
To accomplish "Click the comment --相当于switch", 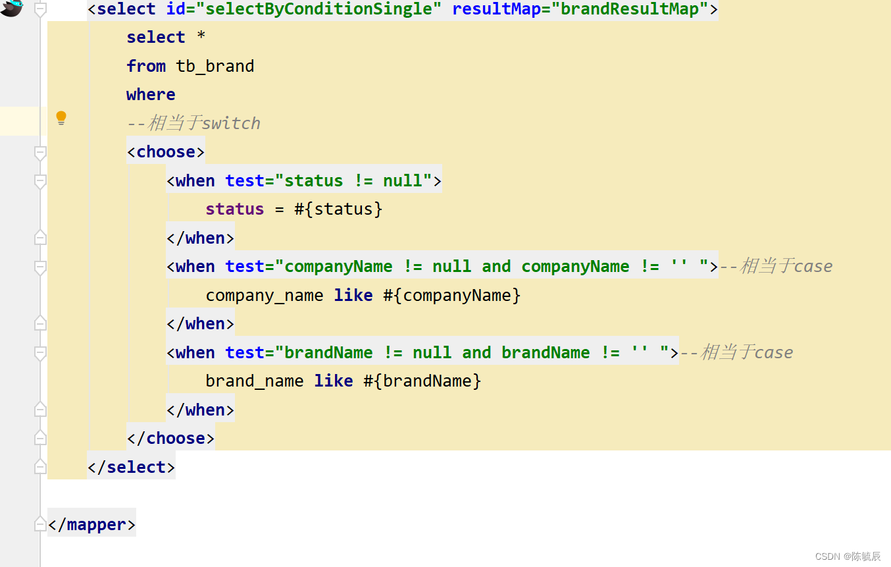I will 193,123.
